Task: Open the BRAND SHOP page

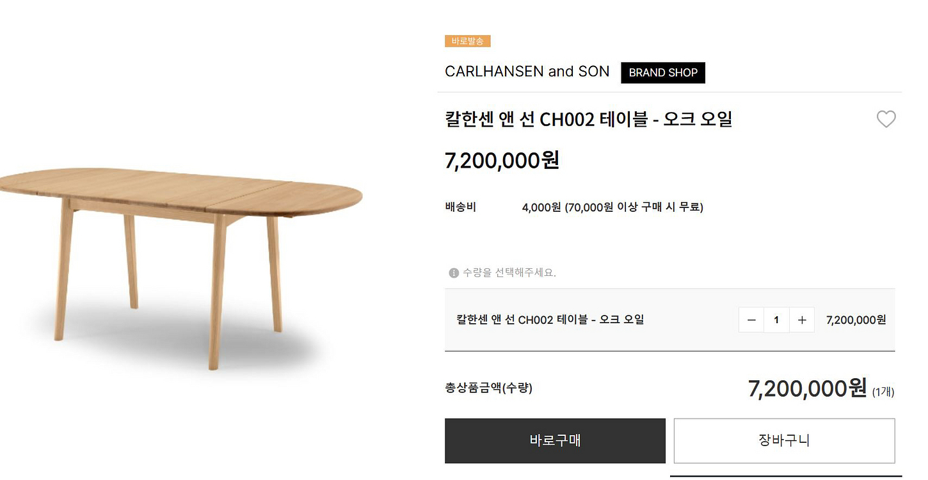Action: coord(663,73)
